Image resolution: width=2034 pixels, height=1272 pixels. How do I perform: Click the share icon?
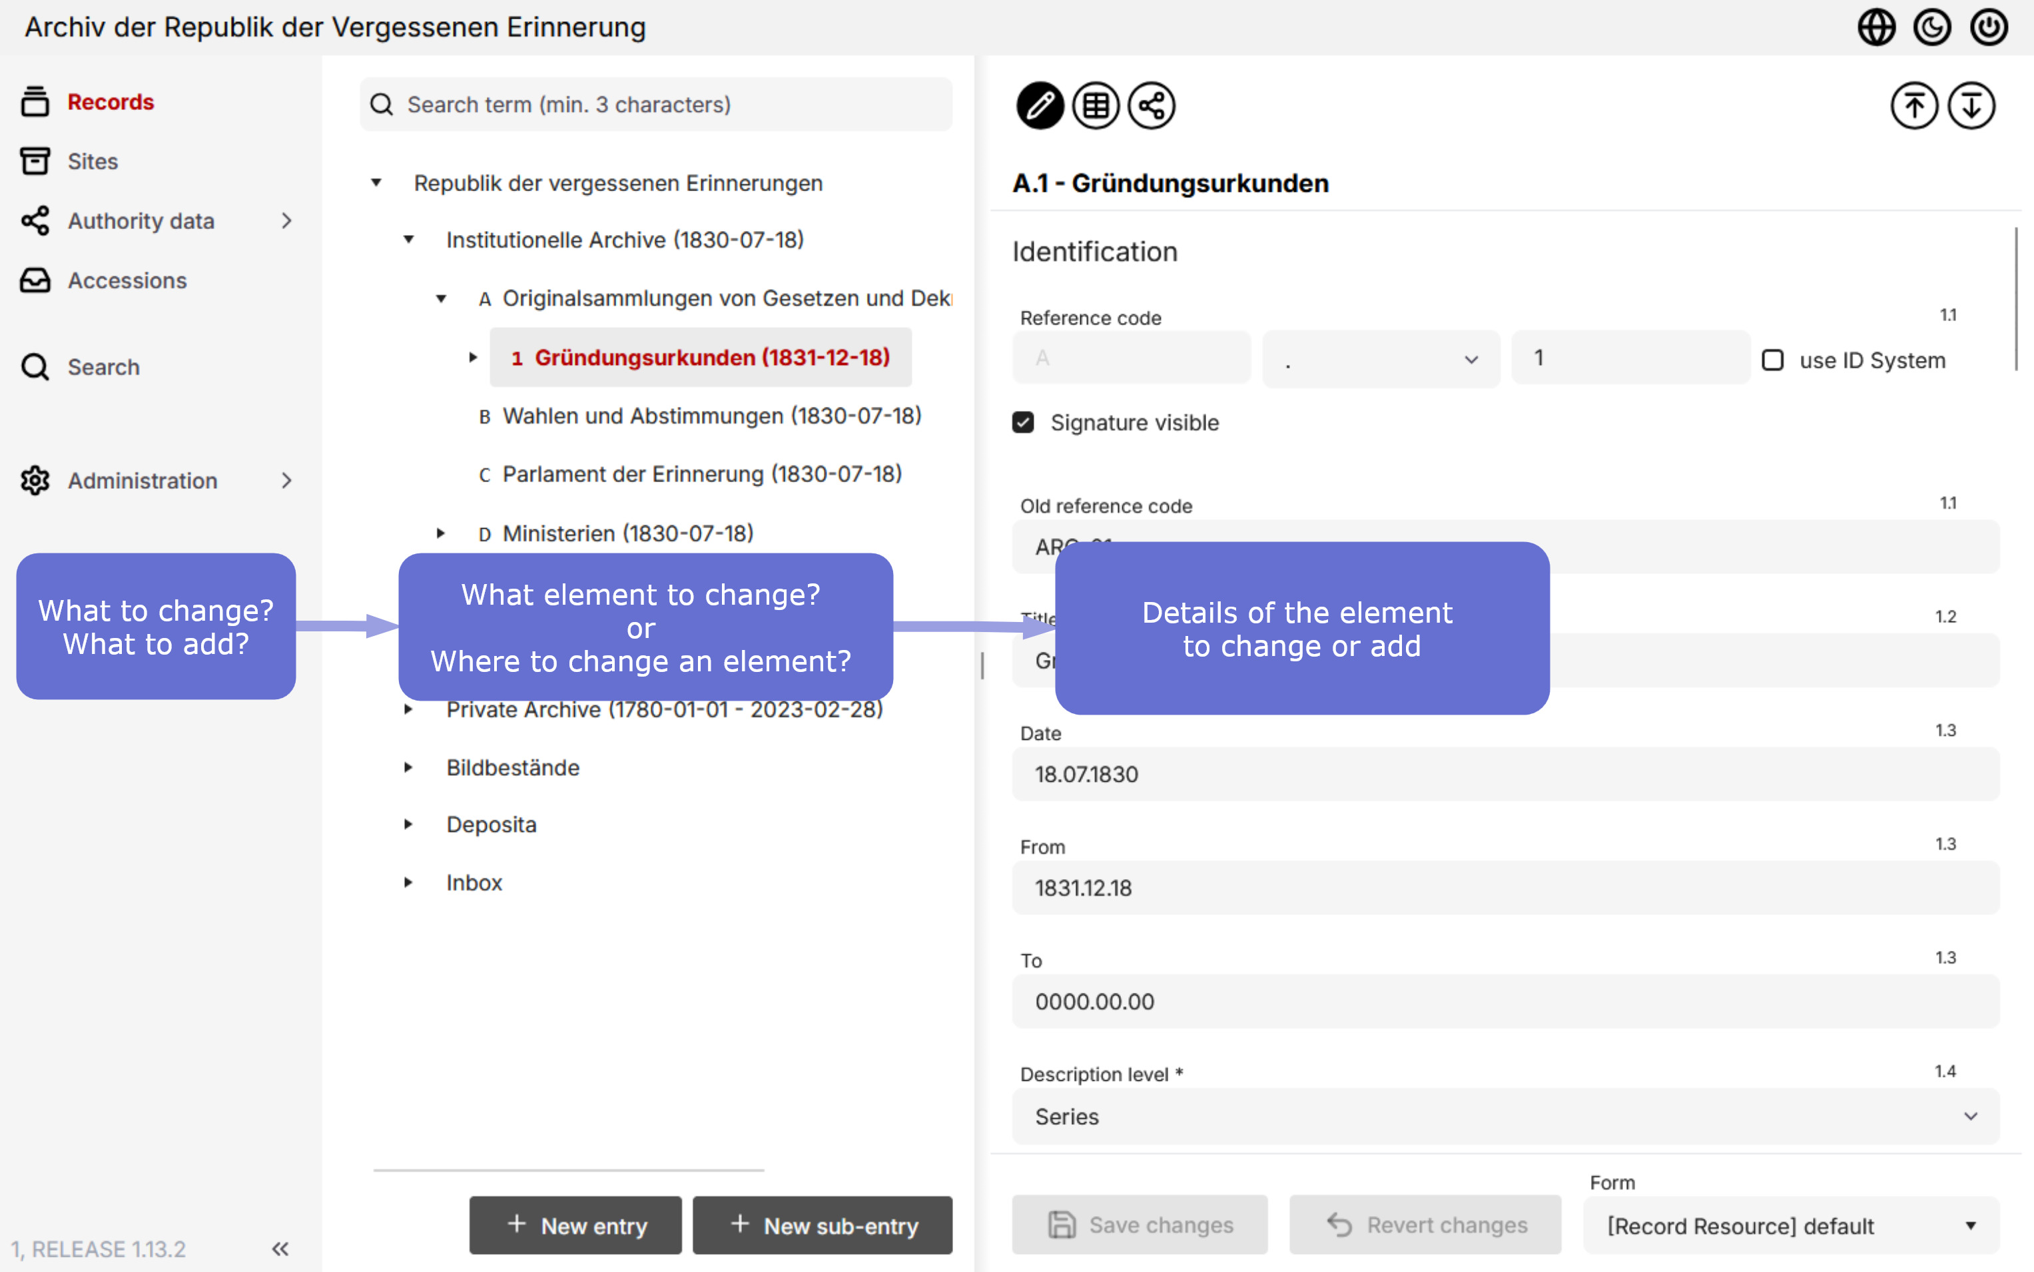click(1152, 105)
